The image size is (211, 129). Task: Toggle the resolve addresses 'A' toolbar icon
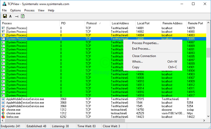coord(10,16)
